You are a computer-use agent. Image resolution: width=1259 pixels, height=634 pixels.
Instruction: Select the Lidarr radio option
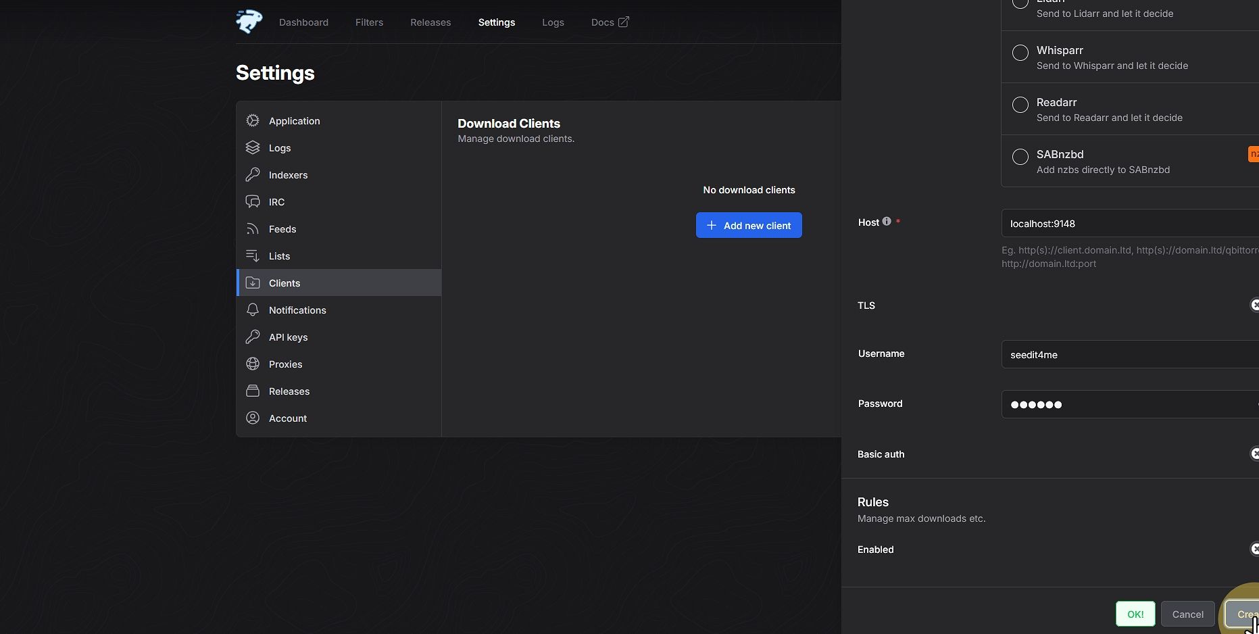[x=1020, y=3]
